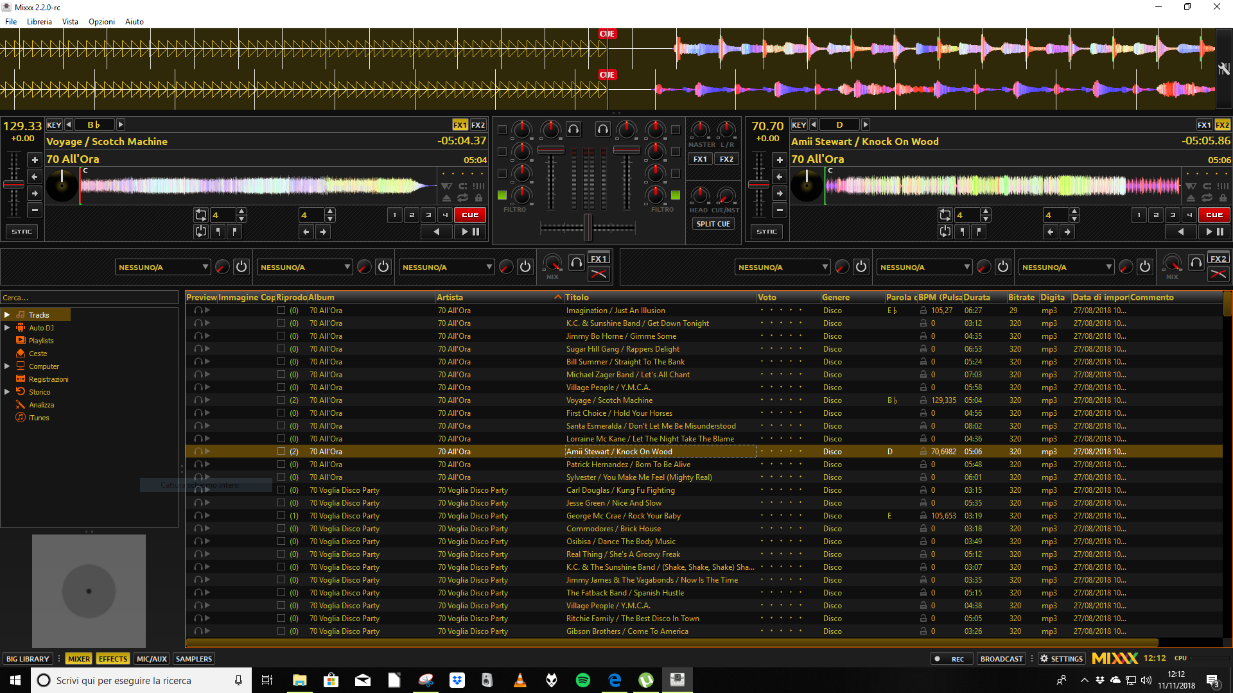Click deck 1 channel volume fader

(x=550, y=150)
